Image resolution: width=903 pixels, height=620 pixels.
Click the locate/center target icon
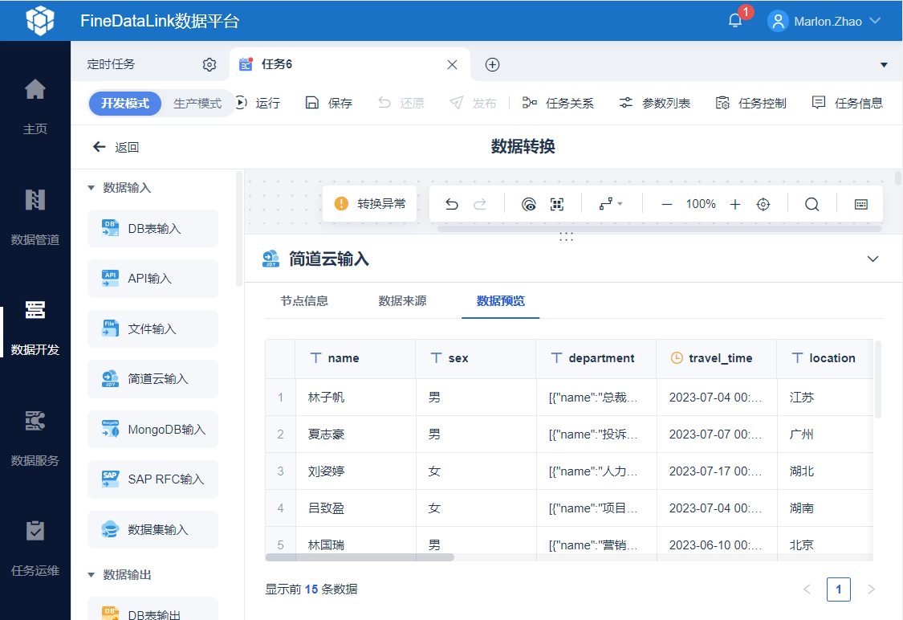click(763, 204)
